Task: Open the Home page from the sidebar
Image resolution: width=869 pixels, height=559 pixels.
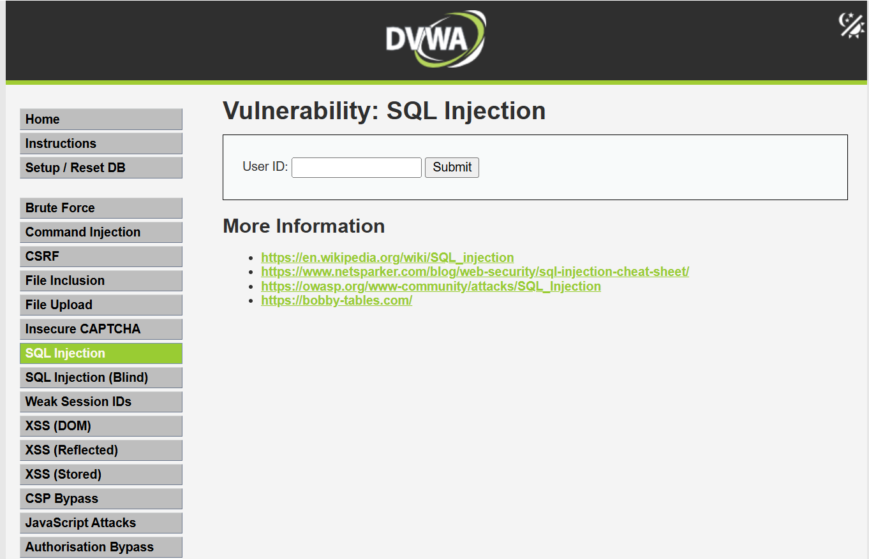Action: pos(101,119)
